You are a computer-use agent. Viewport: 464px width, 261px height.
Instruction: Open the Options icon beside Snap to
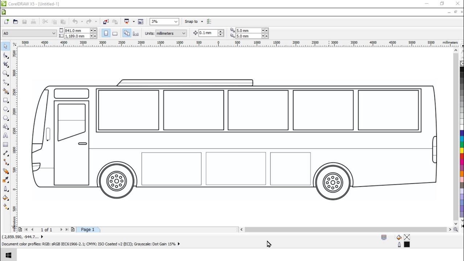209,22
